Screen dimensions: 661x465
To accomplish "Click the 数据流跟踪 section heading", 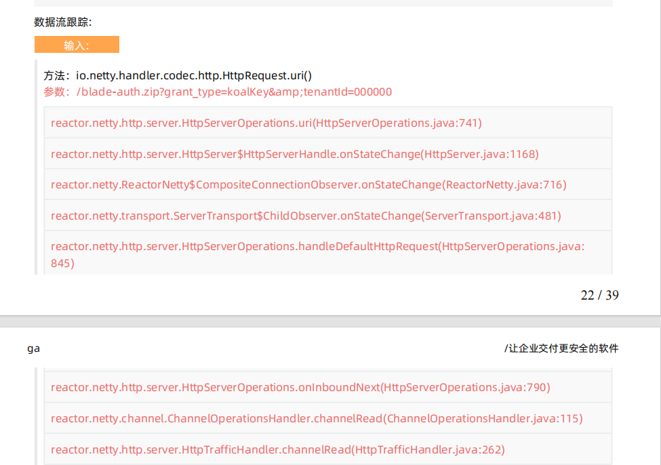I will point(63,22).
